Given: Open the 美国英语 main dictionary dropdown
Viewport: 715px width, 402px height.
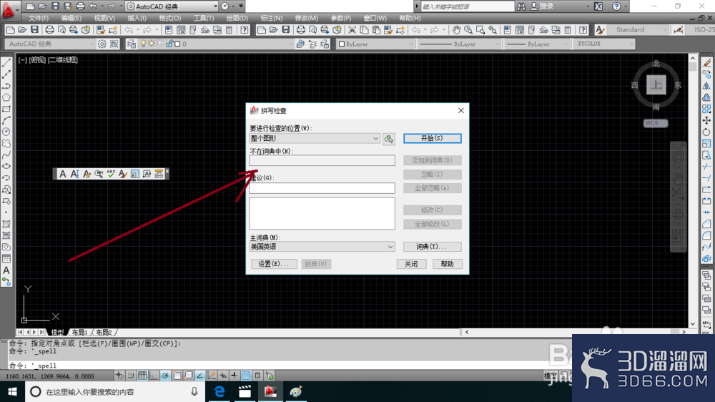Looking at the screenshot, I should tap(322, 246).
